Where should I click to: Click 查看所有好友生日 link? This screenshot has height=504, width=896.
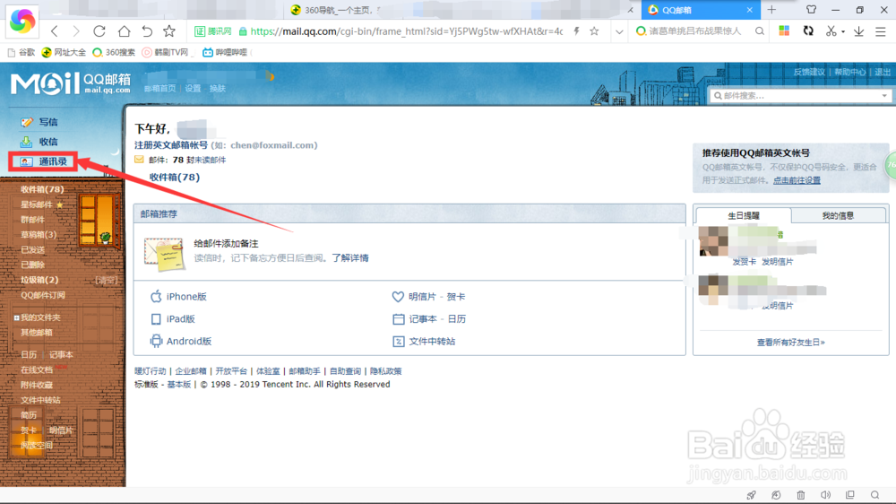[791, 342]
